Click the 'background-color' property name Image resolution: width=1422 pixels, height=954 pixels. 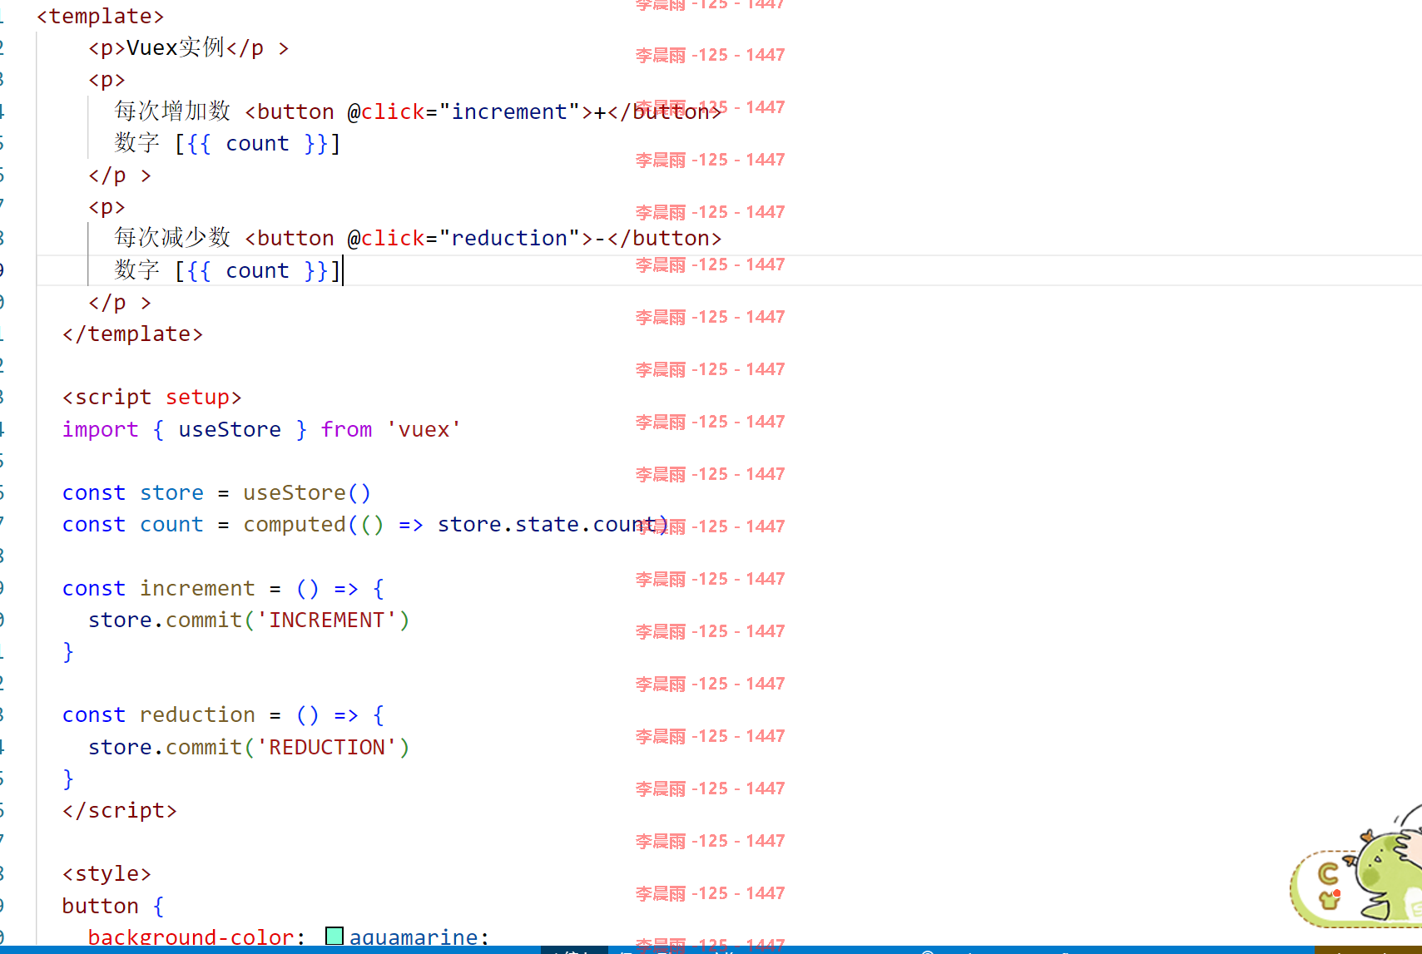point(191,937)
